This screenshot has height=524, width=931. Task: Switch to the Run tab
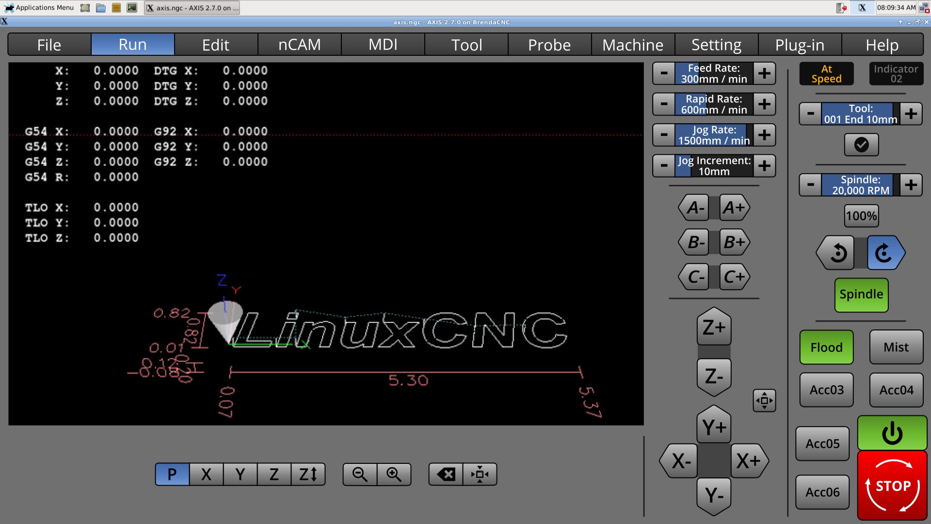click(133, 45)
